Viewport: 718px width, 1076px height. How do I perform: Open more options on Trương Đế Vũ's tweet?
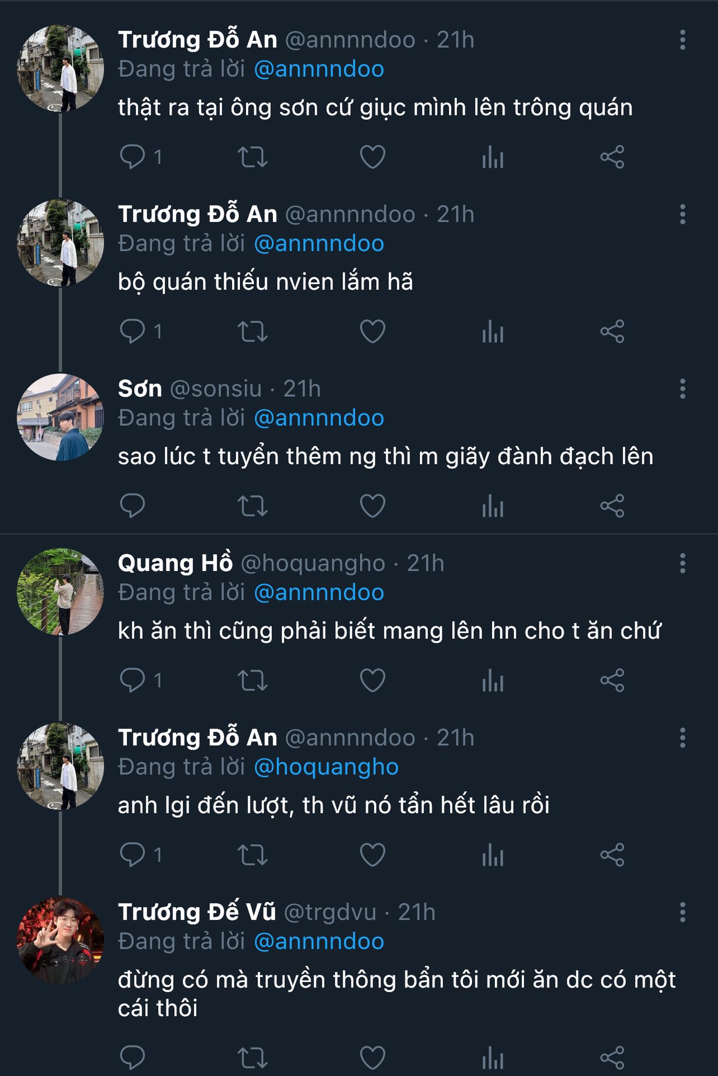pos(682,912)
